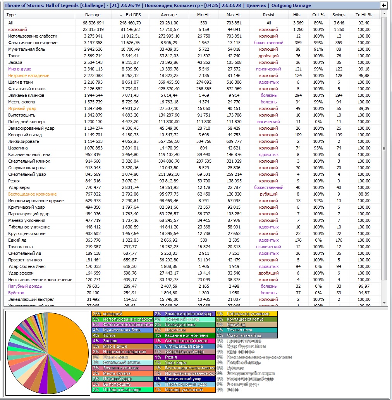Click the '5% Использование слабости' green legend swatch
Image resolution: width=392 pixels, height=400 pixels.
[x=122, y=319]
